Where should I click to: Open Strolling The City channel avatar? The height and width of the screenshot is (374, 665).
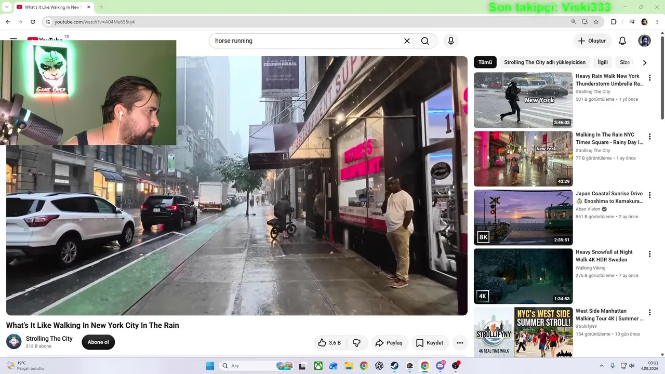14,342
